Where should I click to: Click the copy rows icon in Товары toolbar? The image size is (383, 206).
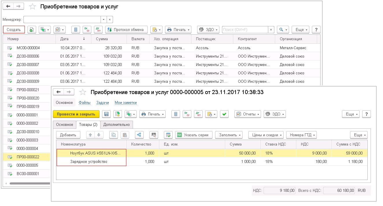(114, 135)
